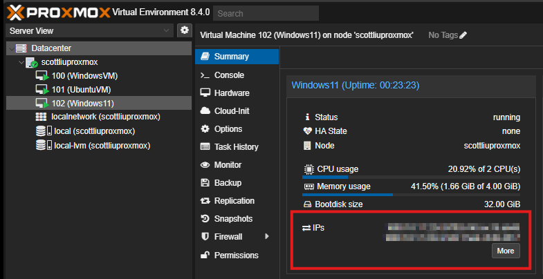
Task: Click the scottliuproxmox node icon
Action: click(32, 62)
